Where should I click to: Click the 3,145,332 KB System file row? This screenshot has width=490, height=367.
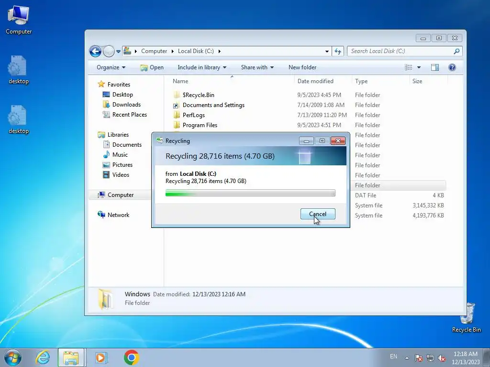tap(399, 205)
